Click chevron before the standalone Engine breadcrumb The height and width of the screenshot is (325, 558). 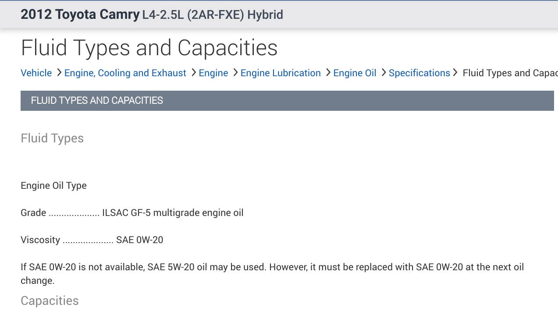point(193,73)
